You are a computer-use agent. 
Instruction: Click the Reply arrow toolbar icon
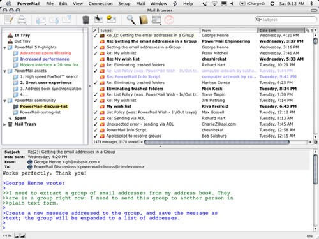click(41, 20)
